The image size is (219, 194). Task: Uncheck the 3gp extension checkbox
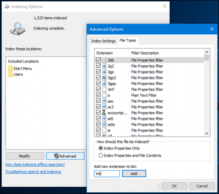pos(98,72)
